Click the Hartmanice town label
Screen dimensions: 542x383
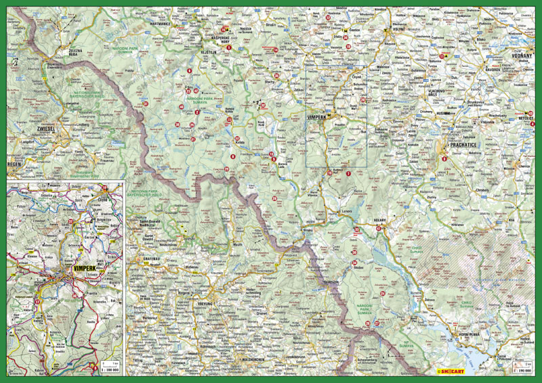[x=161, y=24]
